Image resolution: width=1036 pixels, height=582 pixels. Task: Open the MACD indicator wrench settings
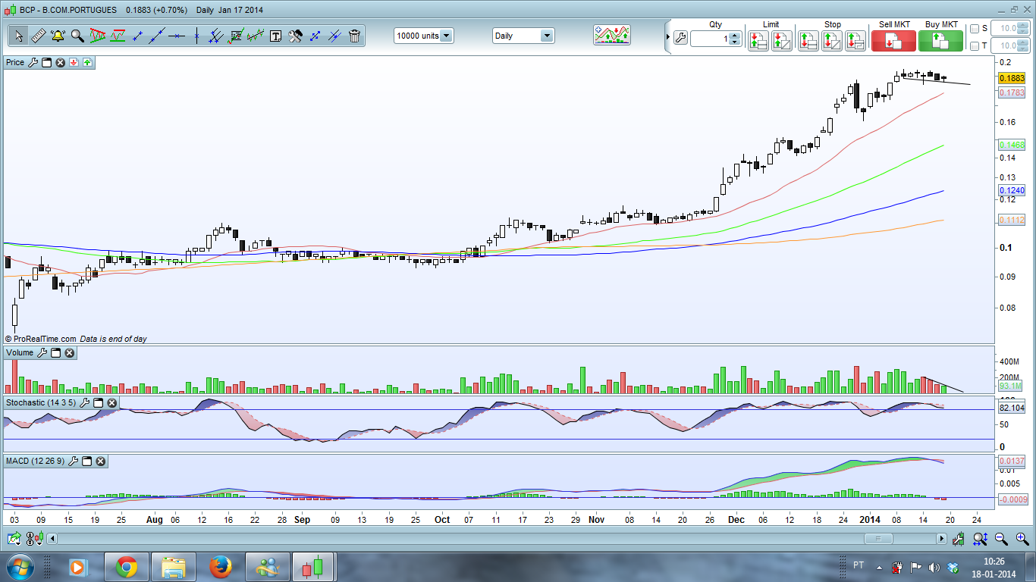(74, 461)
